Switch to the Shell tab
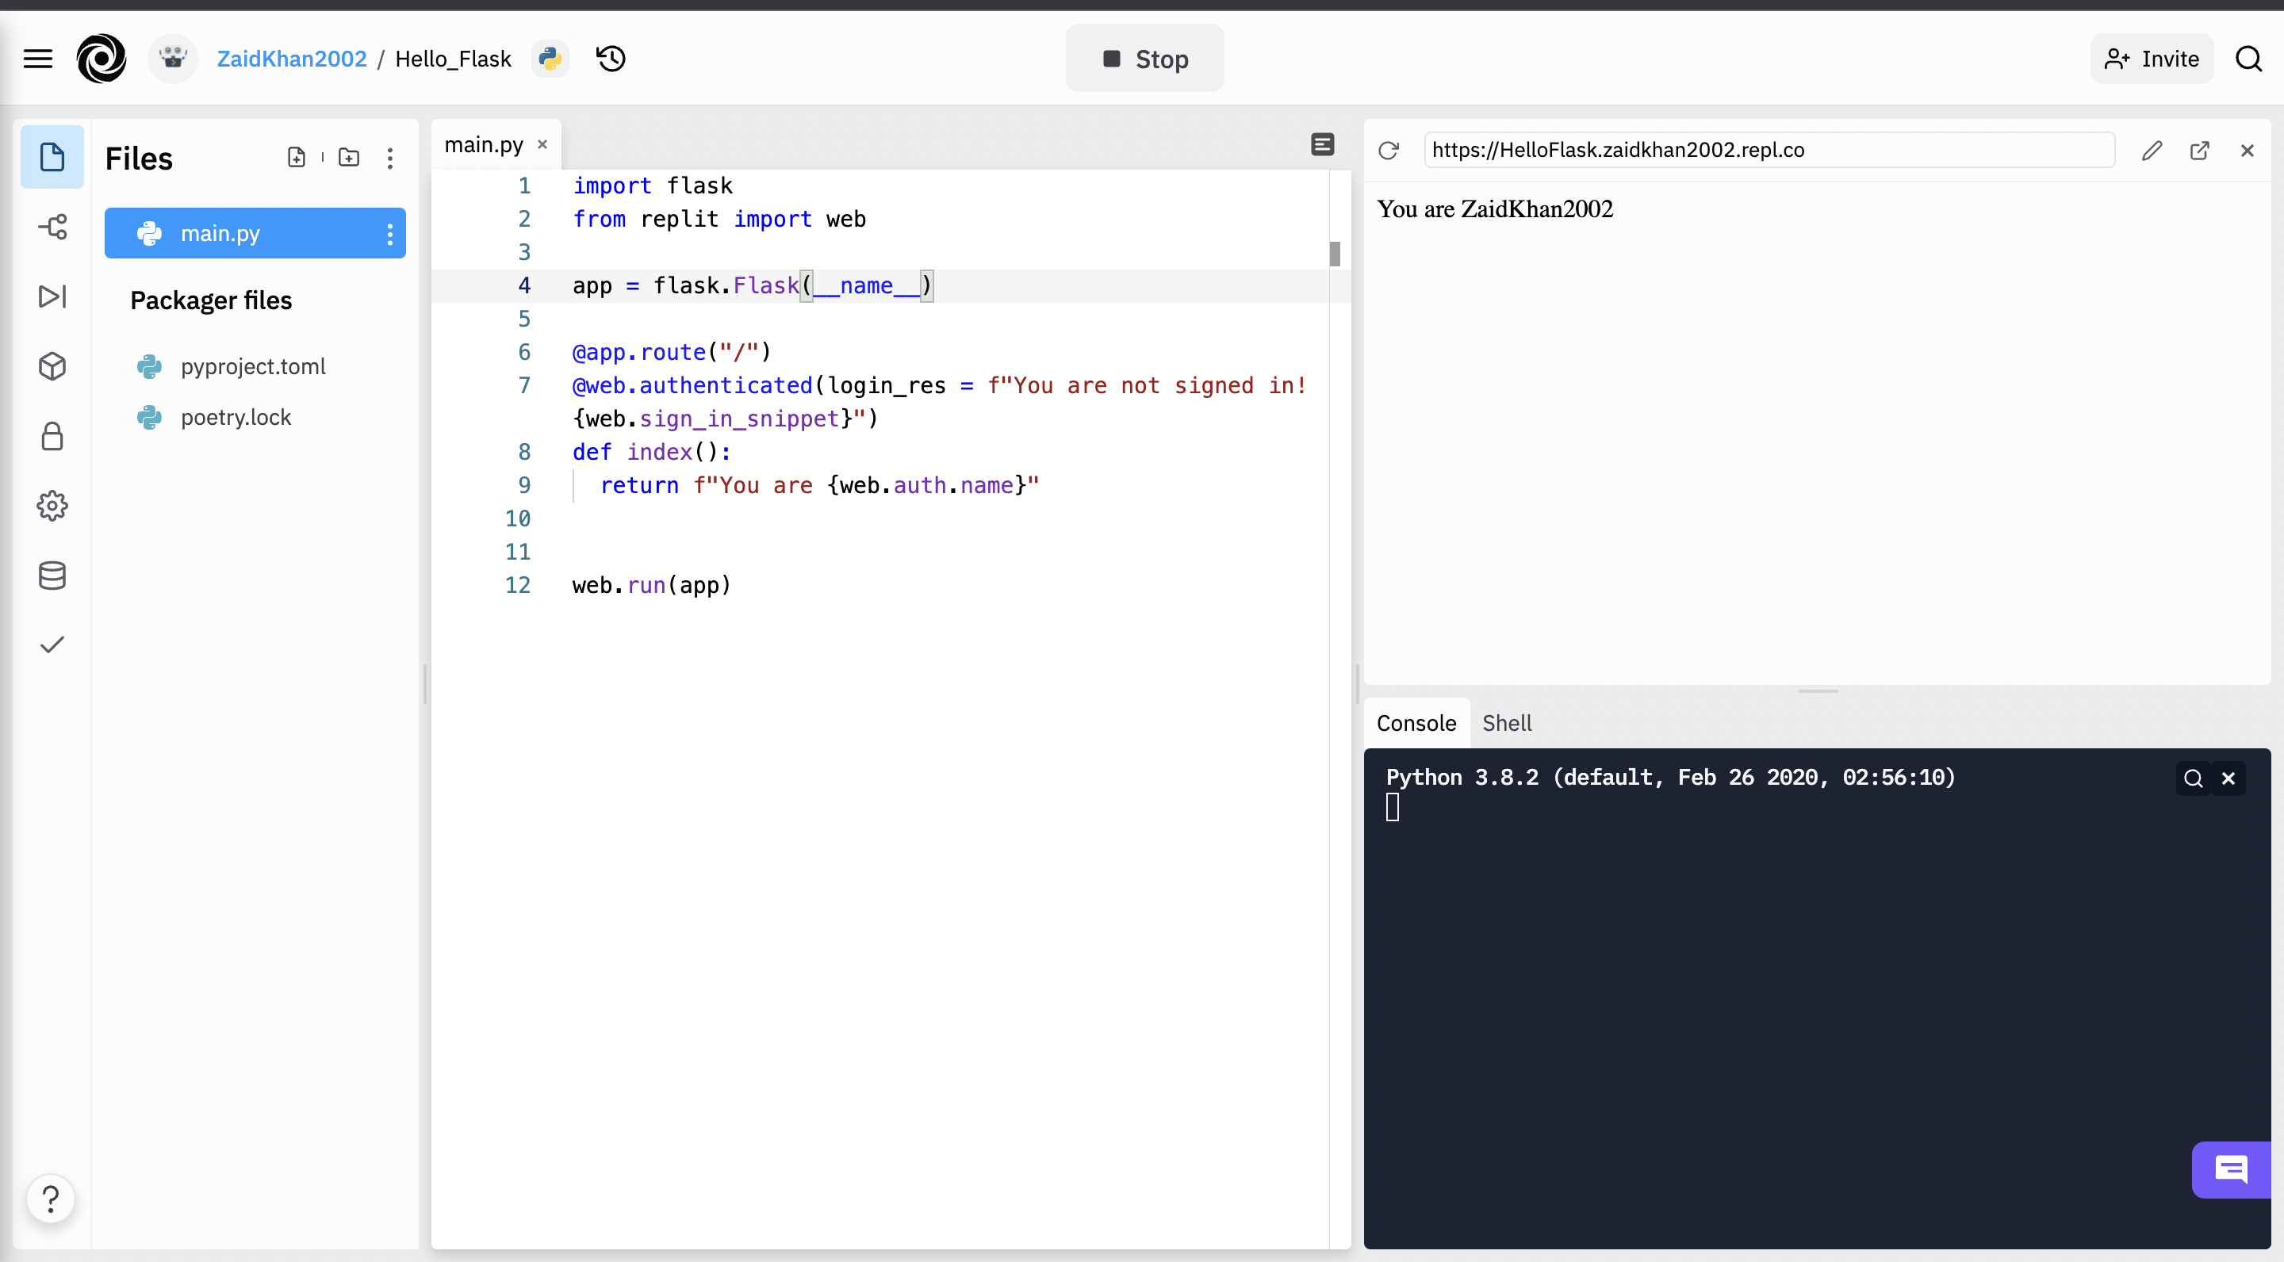2284x1262 pixels. [x=1507, y=723]
